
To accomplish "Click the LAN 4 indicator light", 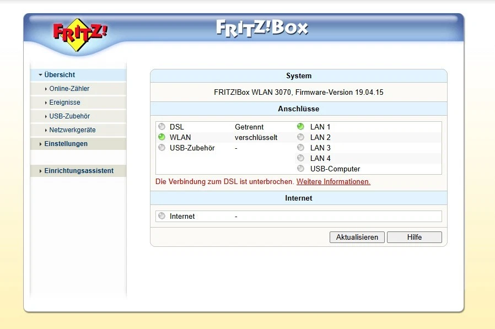I will [x=300, y=158].
